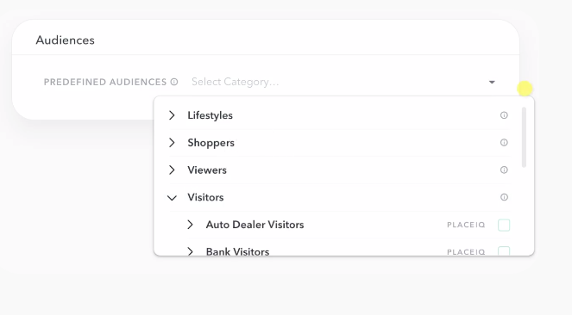The image size is (572, 315).
Task: Click the info icon on Viewers row
Action: tap(504, 170)
